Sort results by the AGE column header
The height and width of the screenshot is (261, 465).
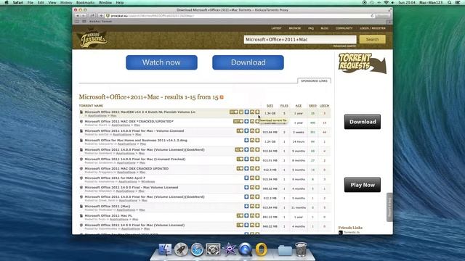point(299,106)
